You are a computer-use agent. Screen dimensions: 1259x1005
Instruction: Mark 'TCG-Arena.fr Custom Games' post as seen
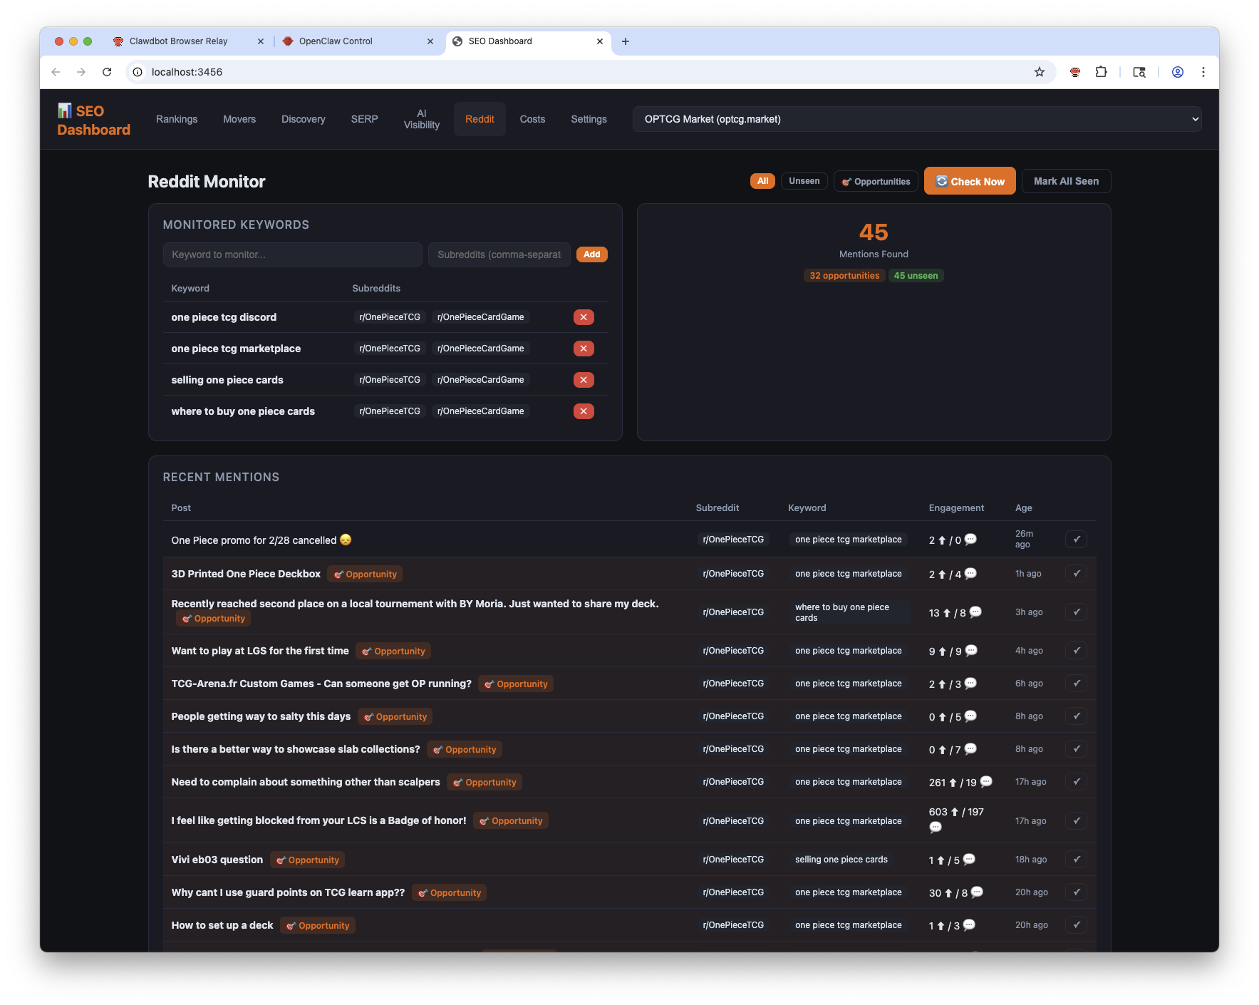point(1076,684)
